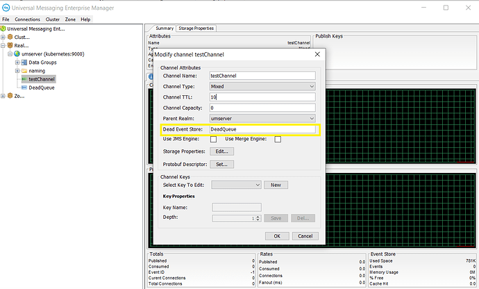Image resolution: width=479 pixels, height=289 pixels.
Task: Expand the Clust... tree node
Action: pos(3,37)
